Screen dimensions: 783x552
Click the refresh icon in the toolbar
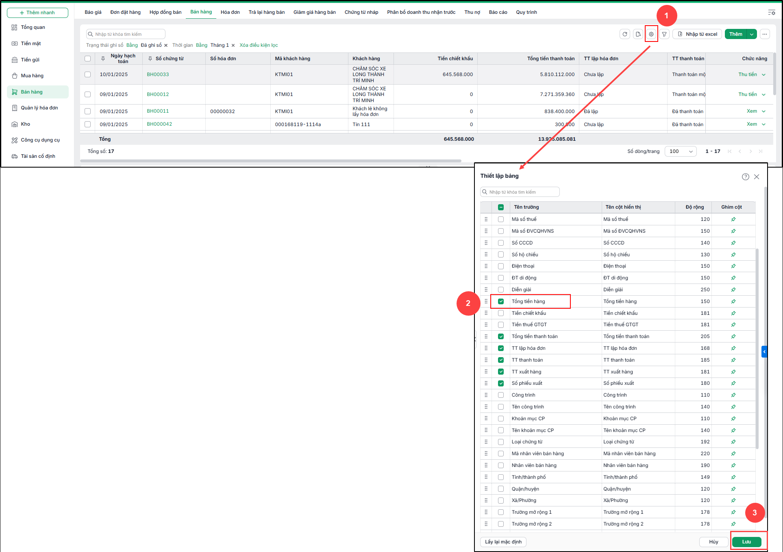tap(625, 34)
